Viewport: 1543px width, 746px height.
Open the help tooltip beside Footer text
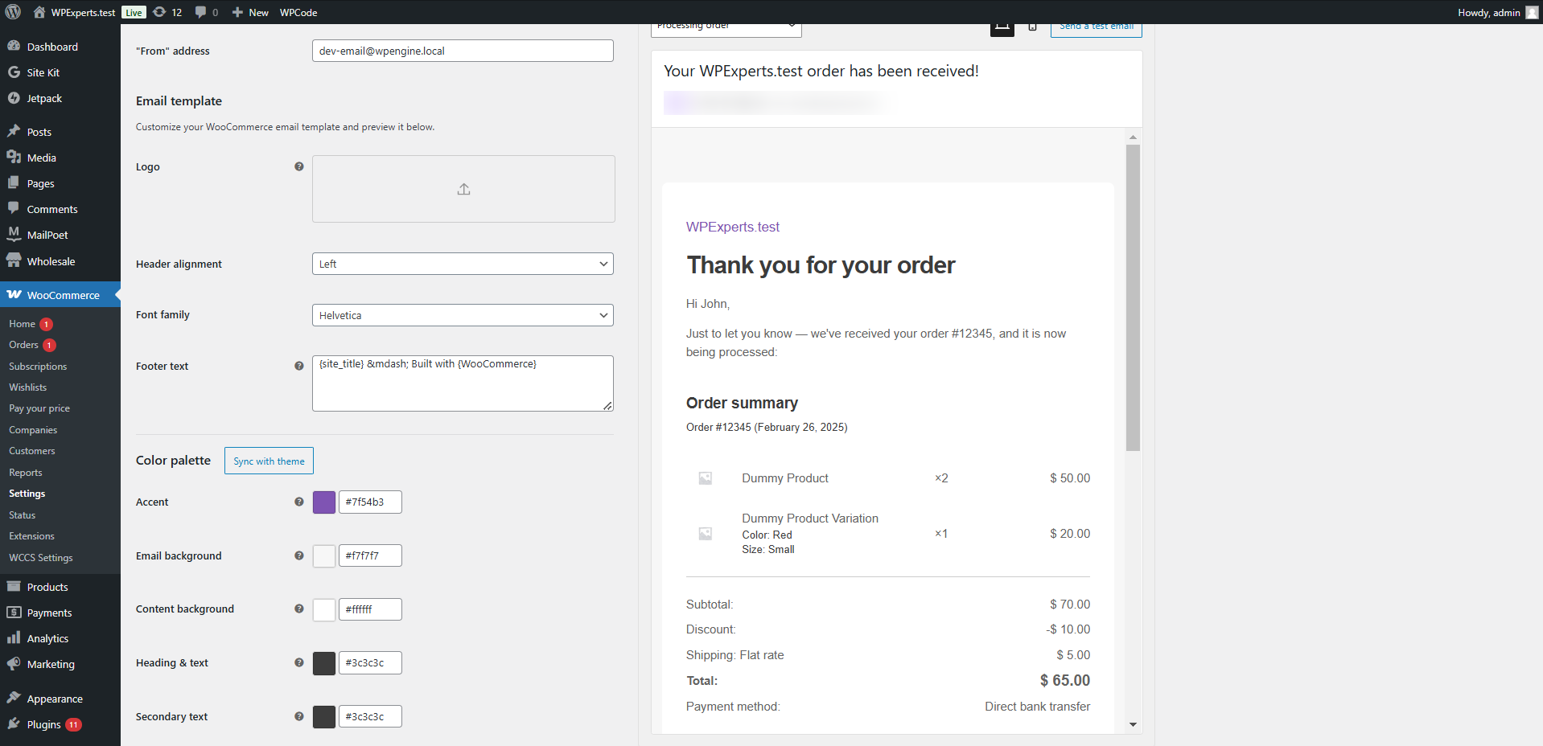point(298,366)
